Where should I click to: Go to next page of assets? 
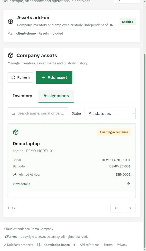coord(130,208)
